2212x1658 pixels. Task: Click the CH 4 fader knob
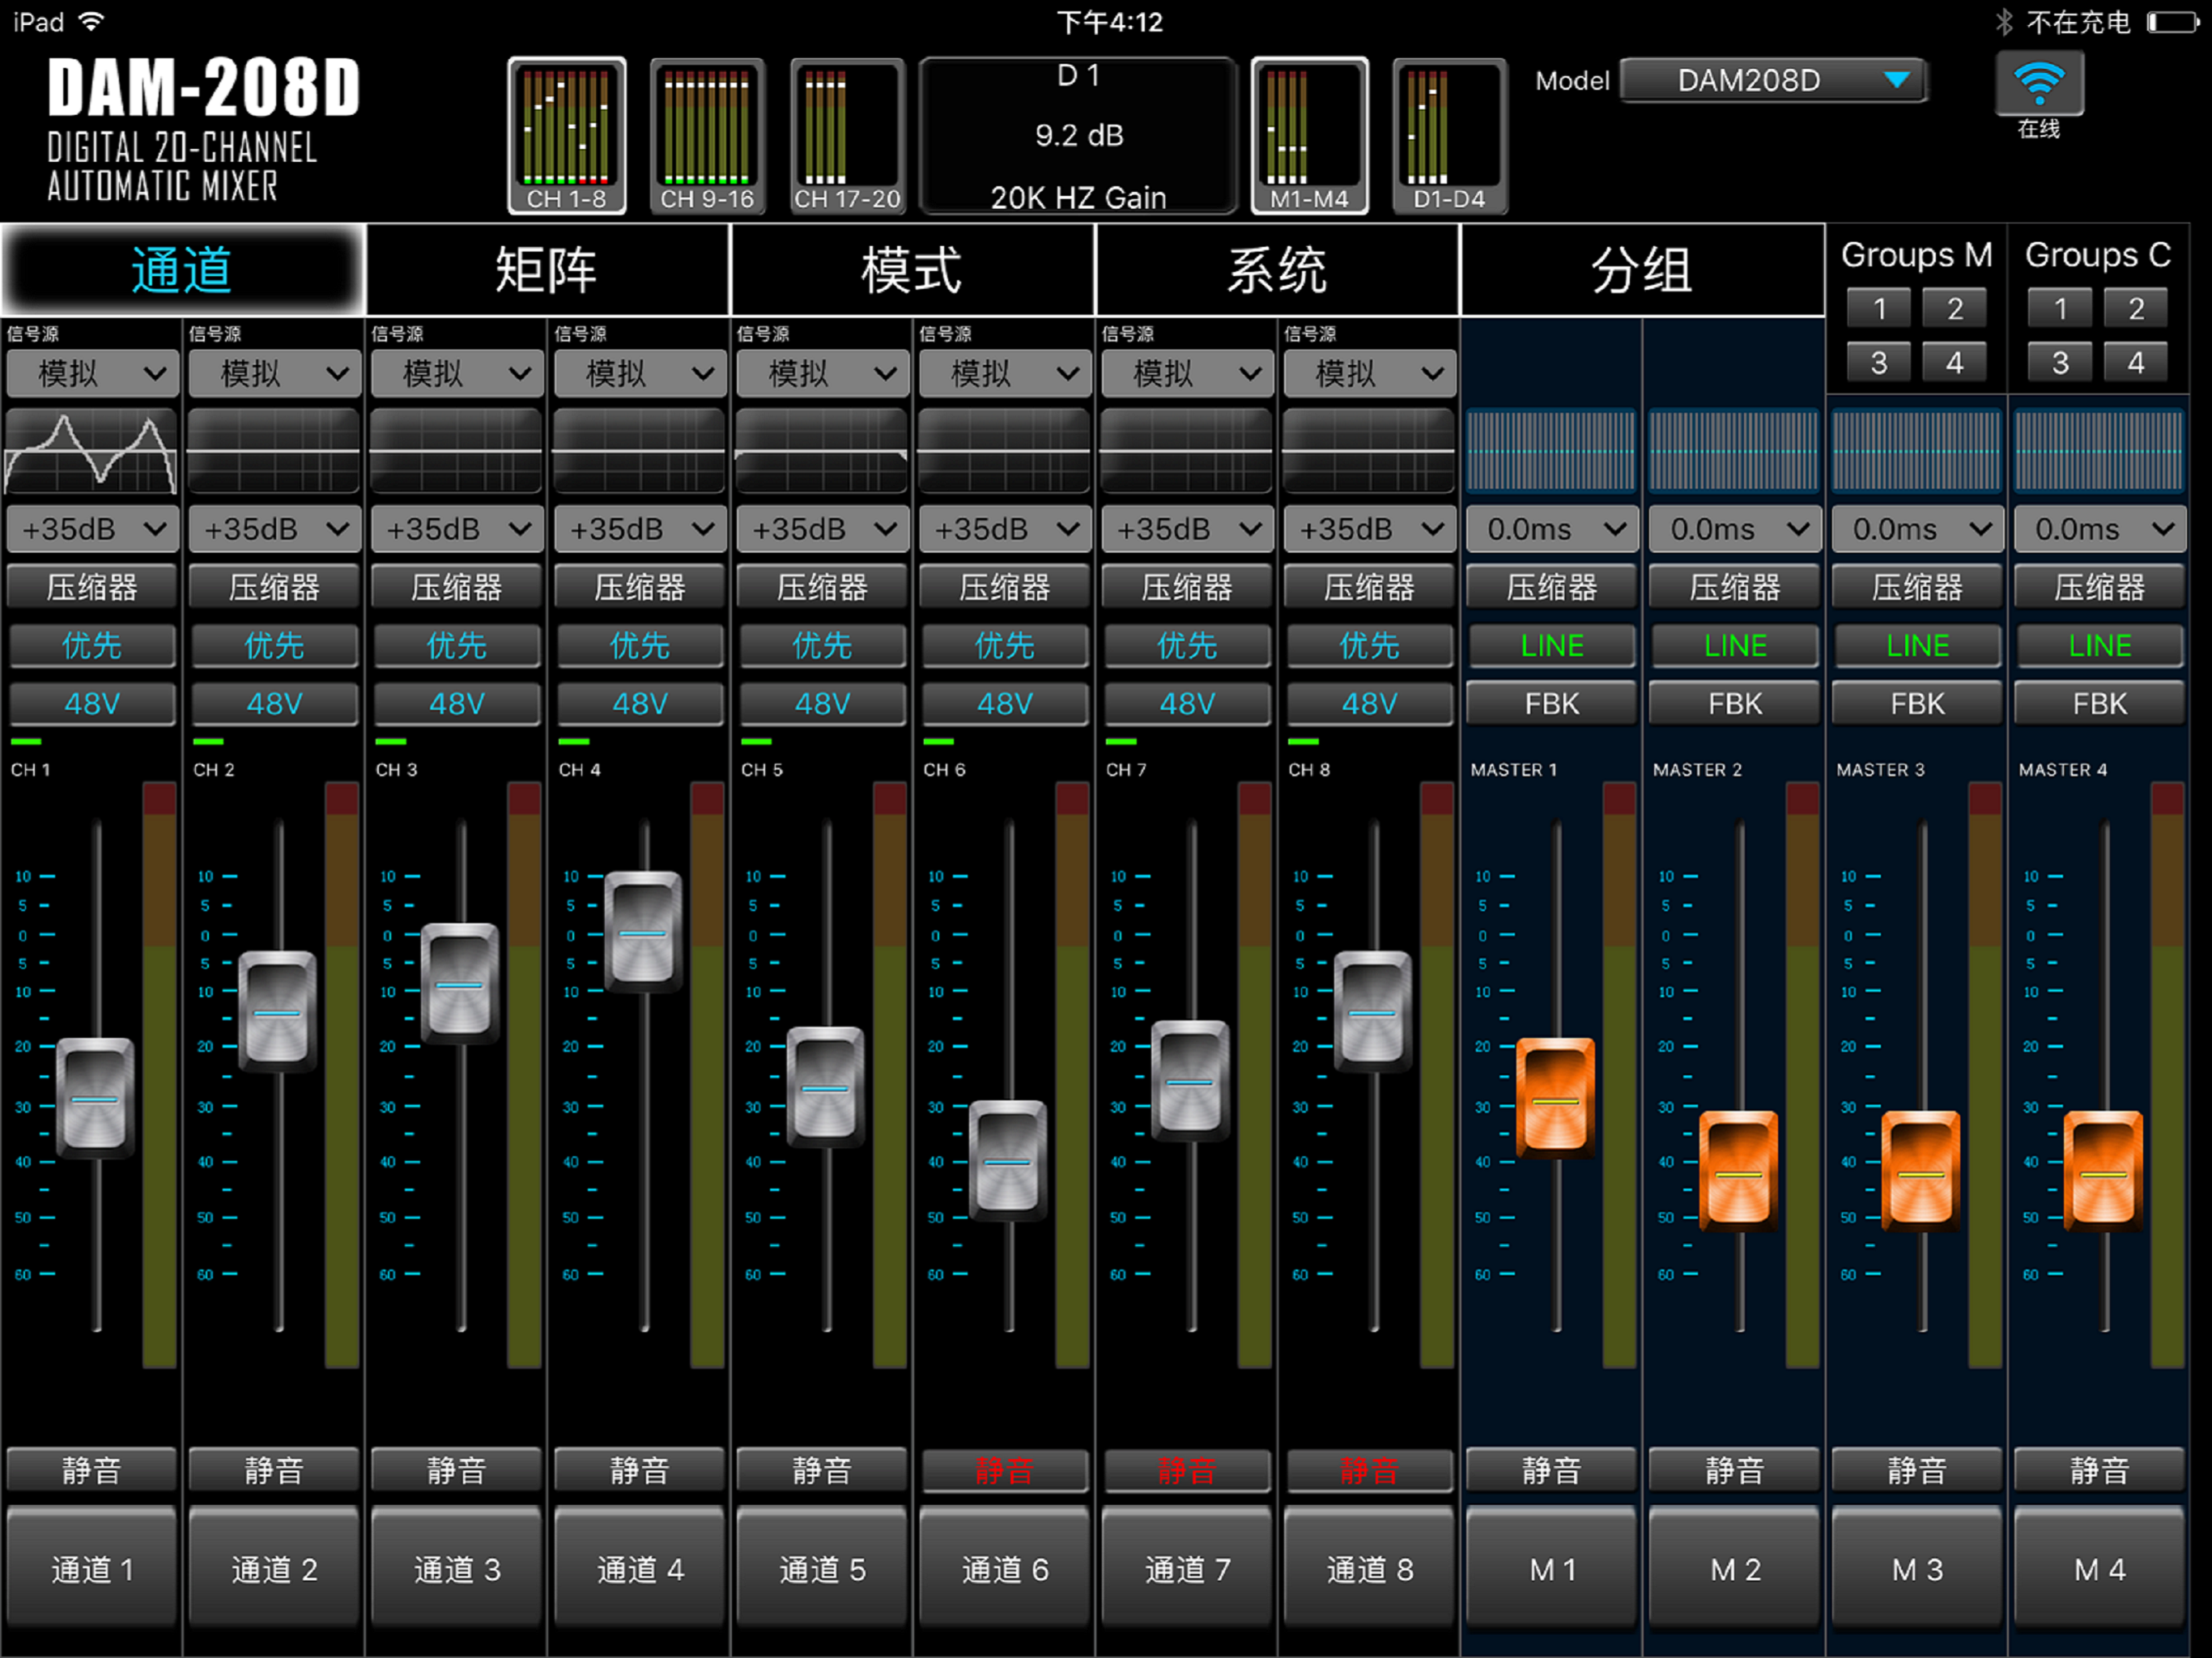643,932
